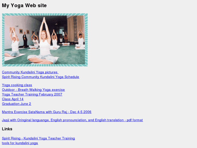The width and height of the screenshot is (197, 148).
Task: Open Mantra Exercise SataNama with Guru Raj
Action: coord(47,112)
